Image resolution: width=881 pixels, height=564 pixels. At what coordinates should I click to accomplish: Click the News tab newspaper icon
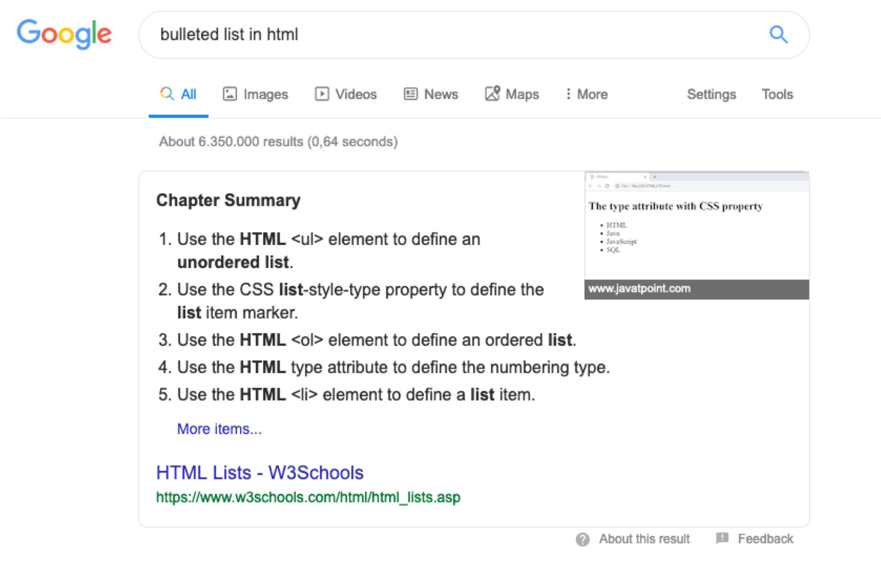pos(410,94)
